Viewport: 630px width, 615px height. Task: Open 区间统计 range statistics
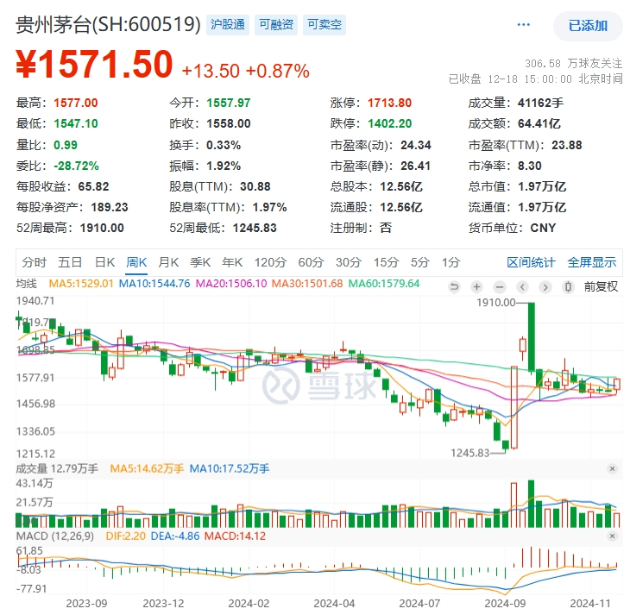pyautogui.click(x=531, y=262)
